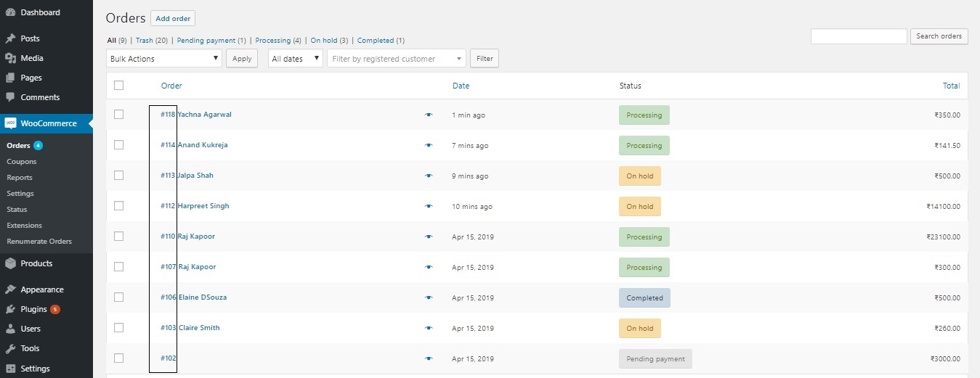This screenshot has height=378, width=980.
Task: Click the Plugins plug icon
Action: coord(10,309)
